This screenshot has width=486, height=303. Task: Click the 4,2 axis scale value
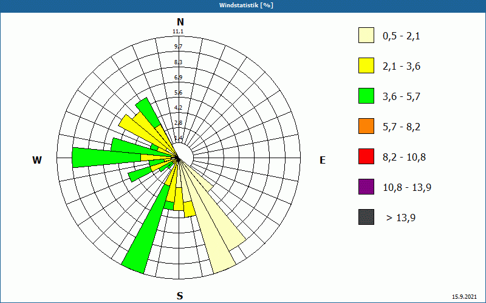178,108
